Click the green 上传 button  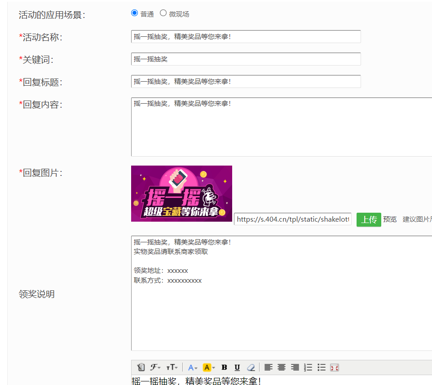369,219
